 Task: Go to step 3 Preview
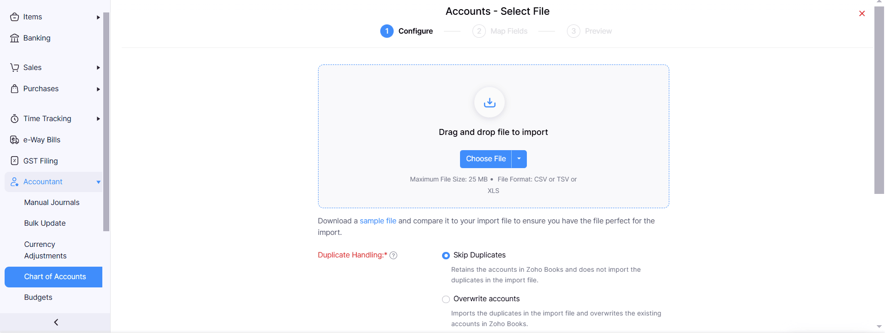(x=590, y=31)
